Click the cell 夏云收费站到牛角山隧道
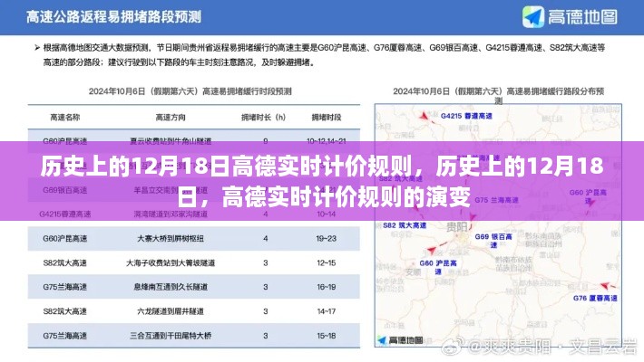Screen dimensions: 644x362 coord(171,141)
